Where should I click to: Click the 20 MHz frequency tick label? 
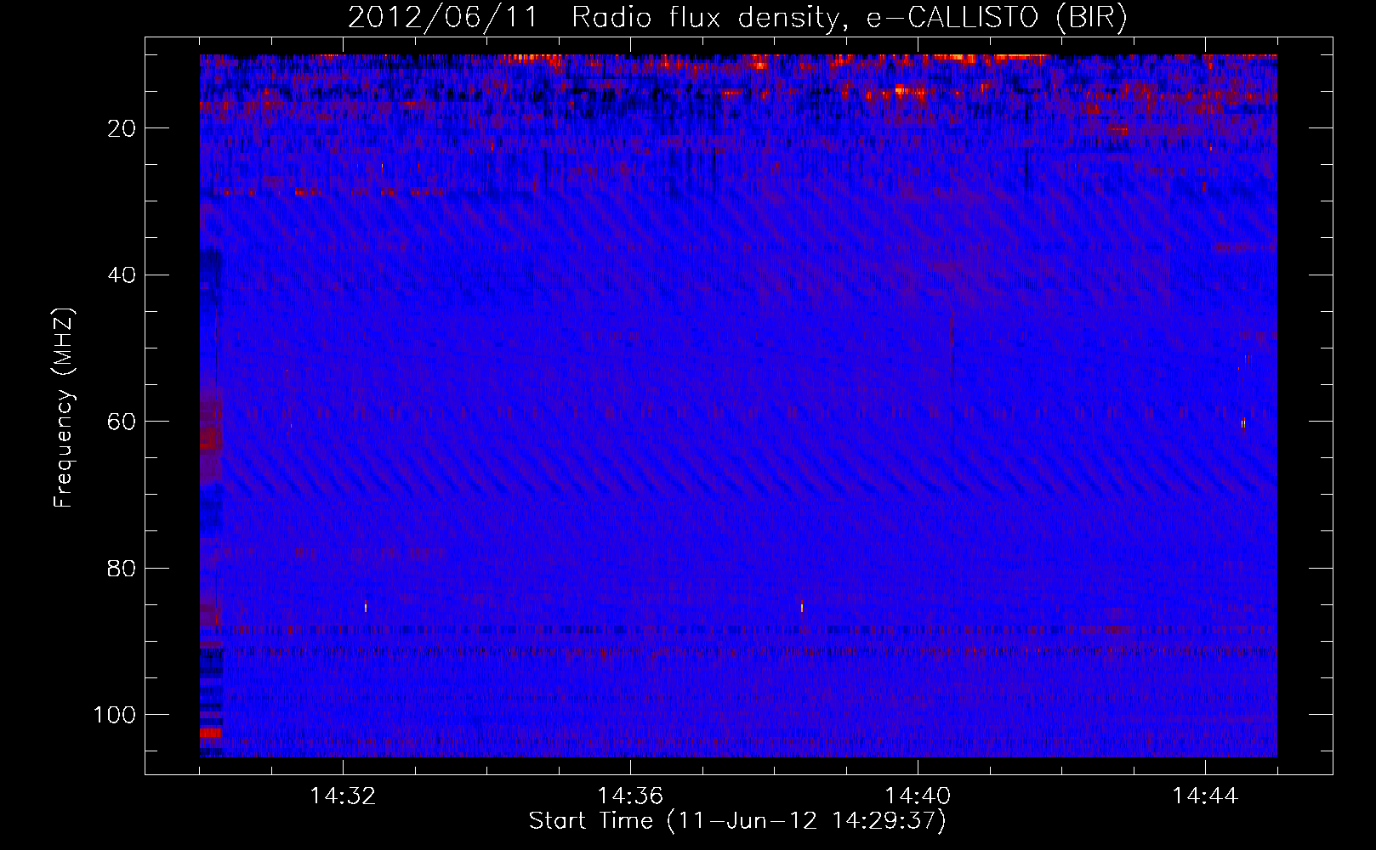122,128
